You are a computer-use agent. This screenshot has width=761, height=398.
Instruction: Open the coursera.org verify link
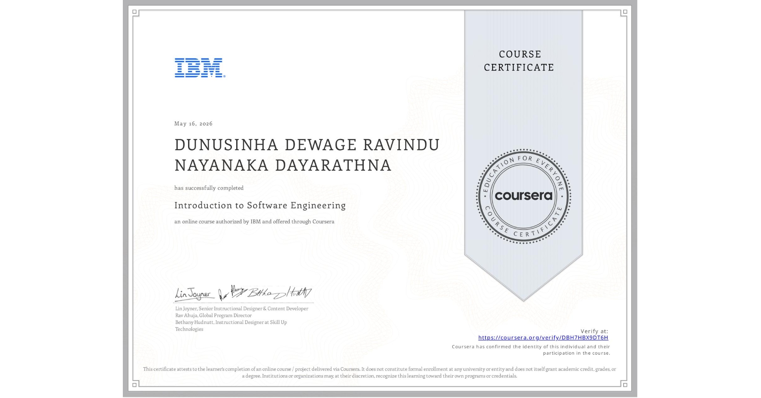click(543, 338)
